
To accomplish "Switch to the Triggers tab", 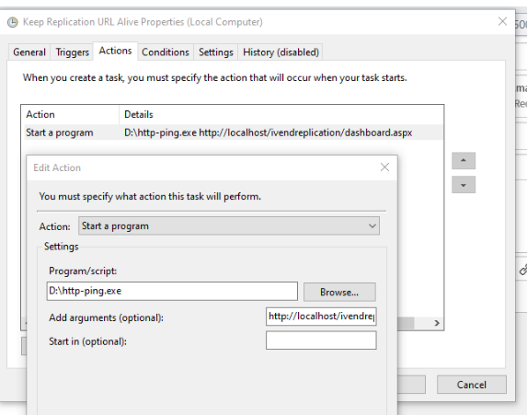I will pyautogui.click(x=72, y=52).
